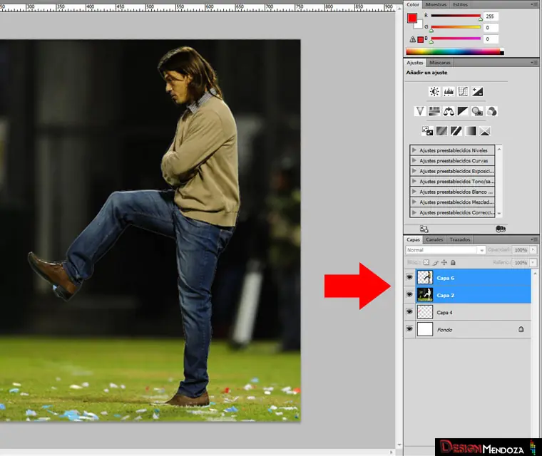Add a Curves adjustment layer
This screenshot has height=456, width=542.
pos(463,92)
